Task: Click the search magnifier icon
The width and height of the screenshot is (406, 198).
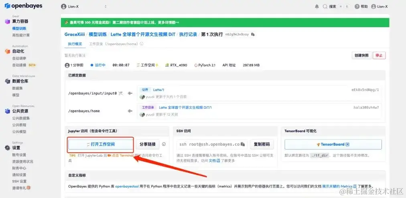Action: [x=325, y=7]
